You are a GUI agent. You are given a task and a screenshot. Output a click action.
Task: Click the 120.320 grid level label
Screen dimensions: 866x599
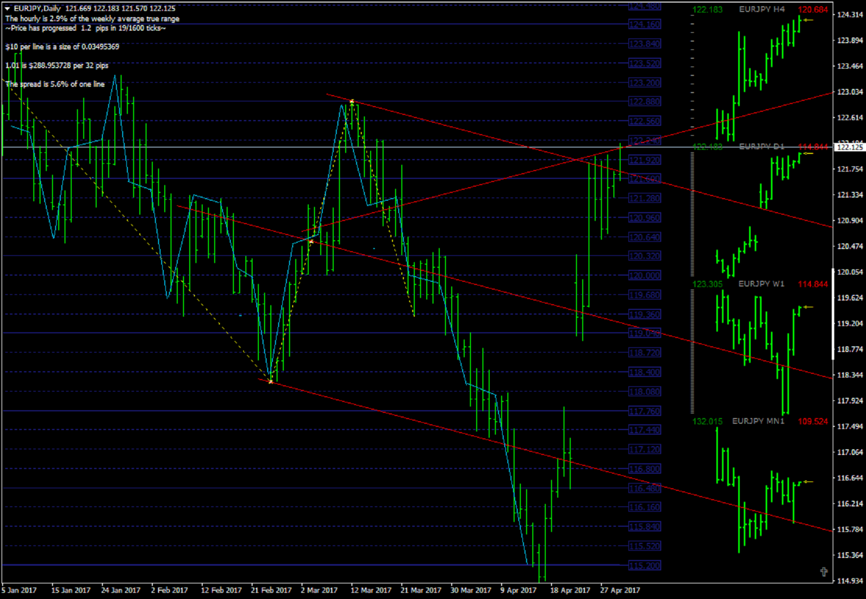[x=645, y=256]
